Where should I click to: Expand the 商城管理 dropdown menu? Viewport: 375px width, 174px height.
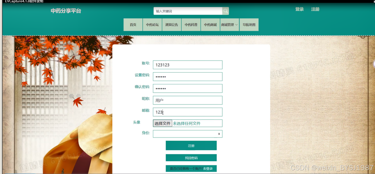(229, 25)
